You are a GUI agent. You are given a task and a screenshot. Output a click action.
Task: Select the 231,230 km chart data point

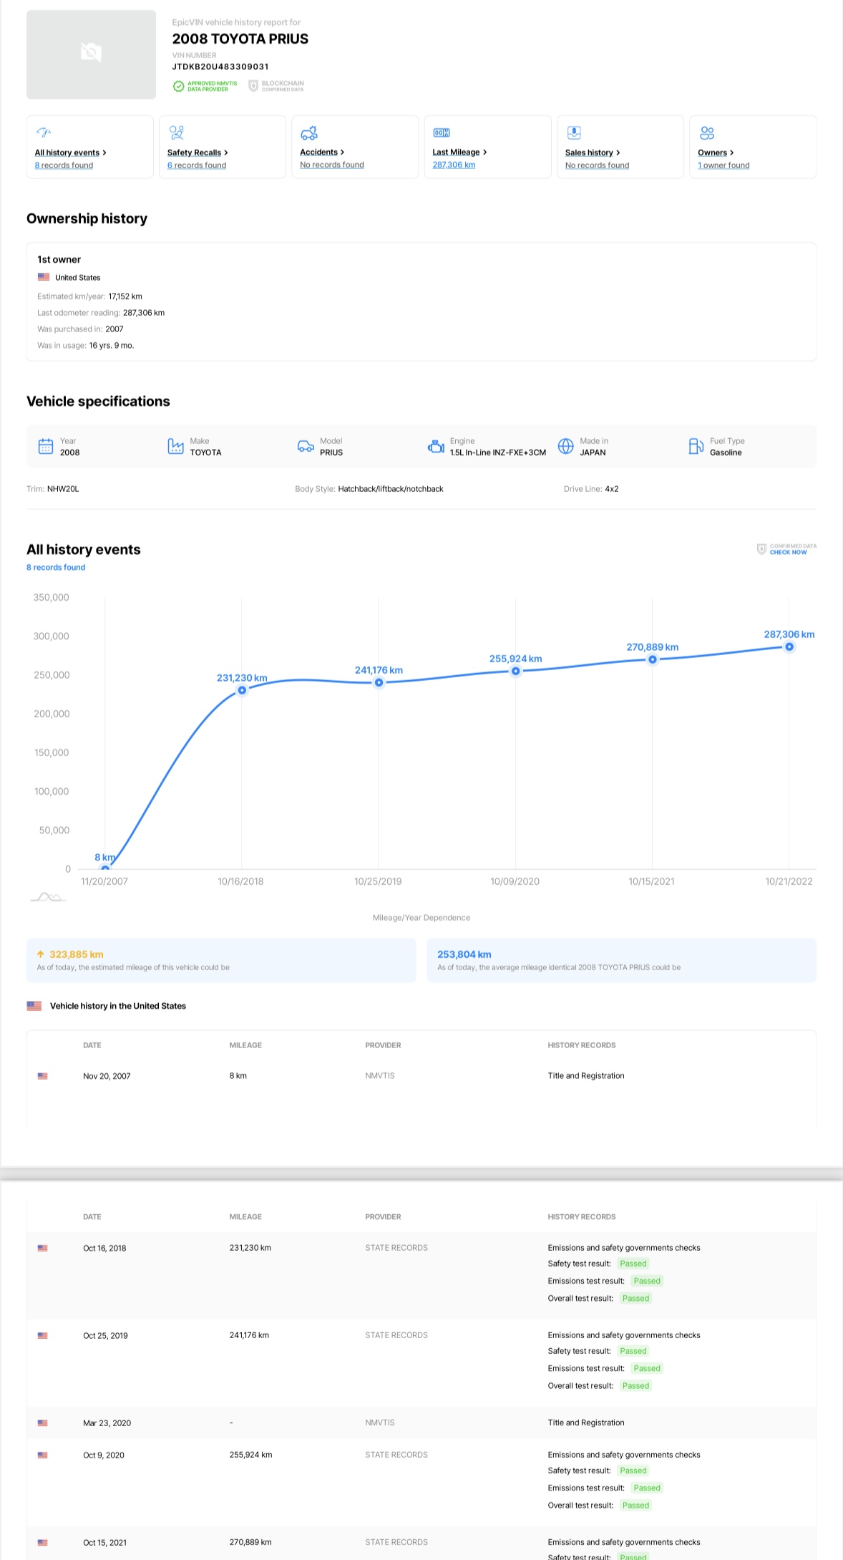click(242, 690)
